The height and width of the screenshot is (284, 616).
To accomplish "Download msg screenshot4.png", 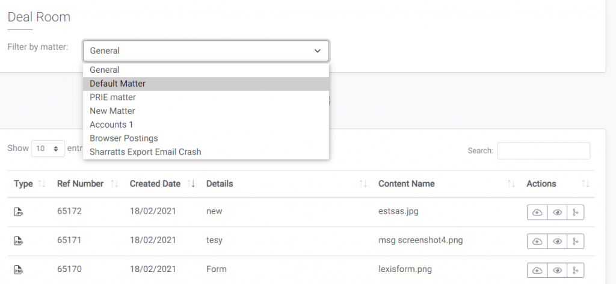I will click(x=537, y=241).
